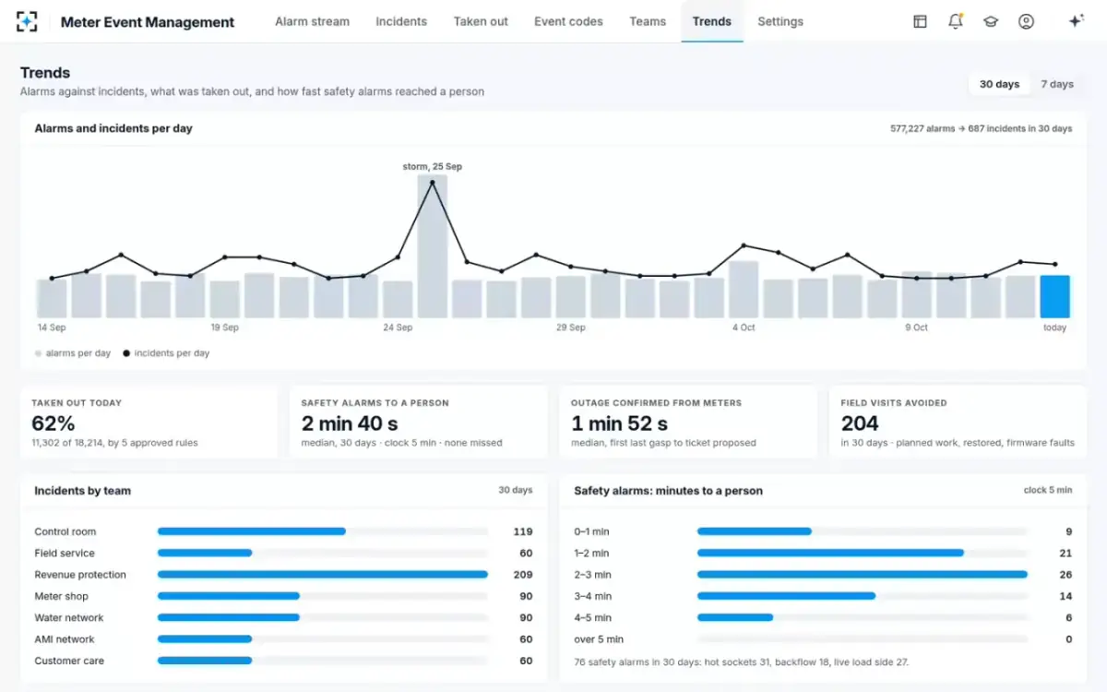1107x692 pixels.
Task: Click the Alarms and incidents per day heading
Action: pos(113,128)
